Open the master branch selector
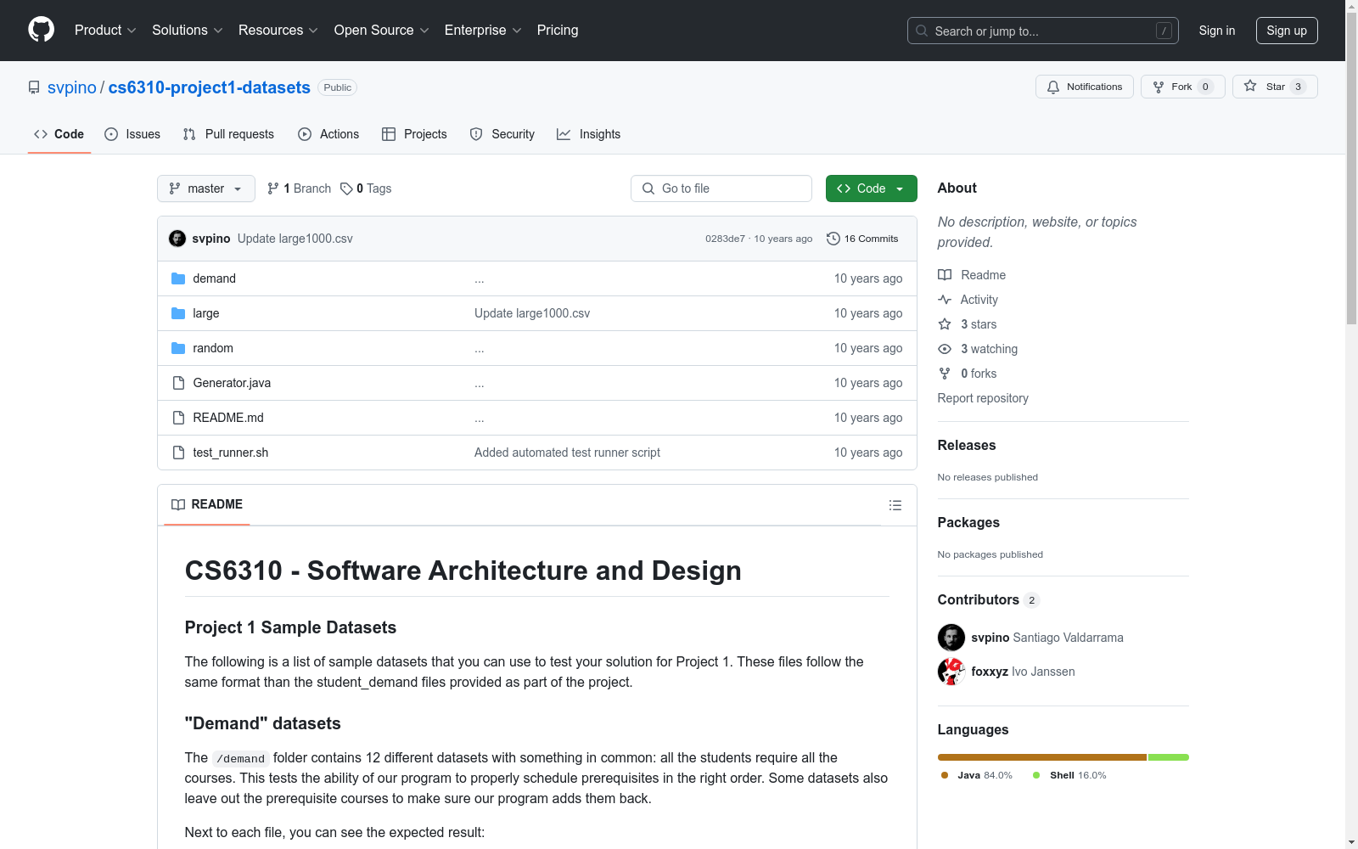Viewport: 1358px width, 849px height. click(206, 188)
